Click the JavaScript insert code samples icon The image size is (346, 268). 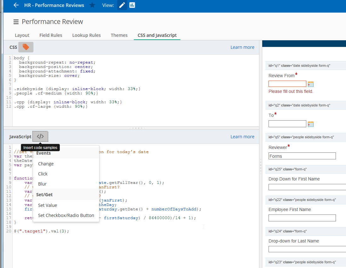click(x=40, y=136)
